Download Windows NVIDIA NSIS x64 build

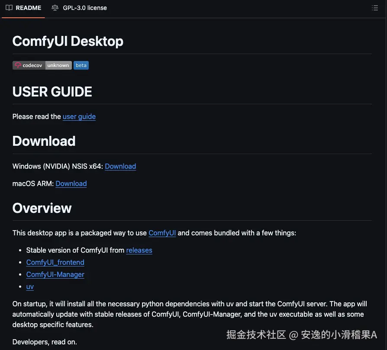[x=120, y=166]
